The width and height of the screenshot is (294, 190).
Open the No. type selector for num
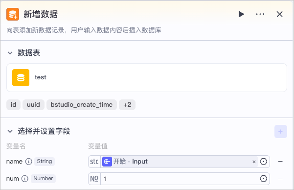click(x=94, y=179)
